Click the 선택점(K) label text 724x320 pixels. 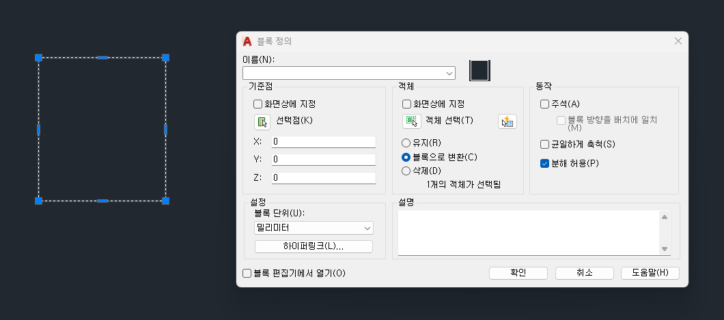(294, 120)
